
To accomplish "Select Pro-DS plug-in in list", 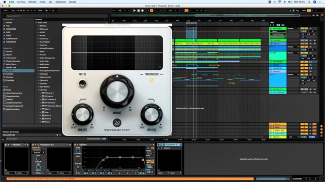I will tap(48, 119).
